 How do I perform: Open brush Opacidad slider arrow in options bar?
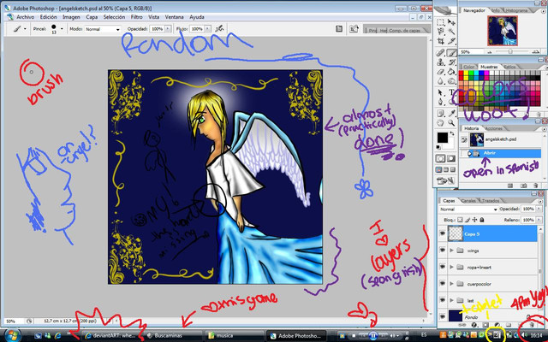[168, 29]
